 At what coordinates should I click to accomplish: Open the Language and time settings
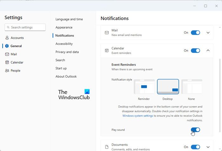click(69, 19)
